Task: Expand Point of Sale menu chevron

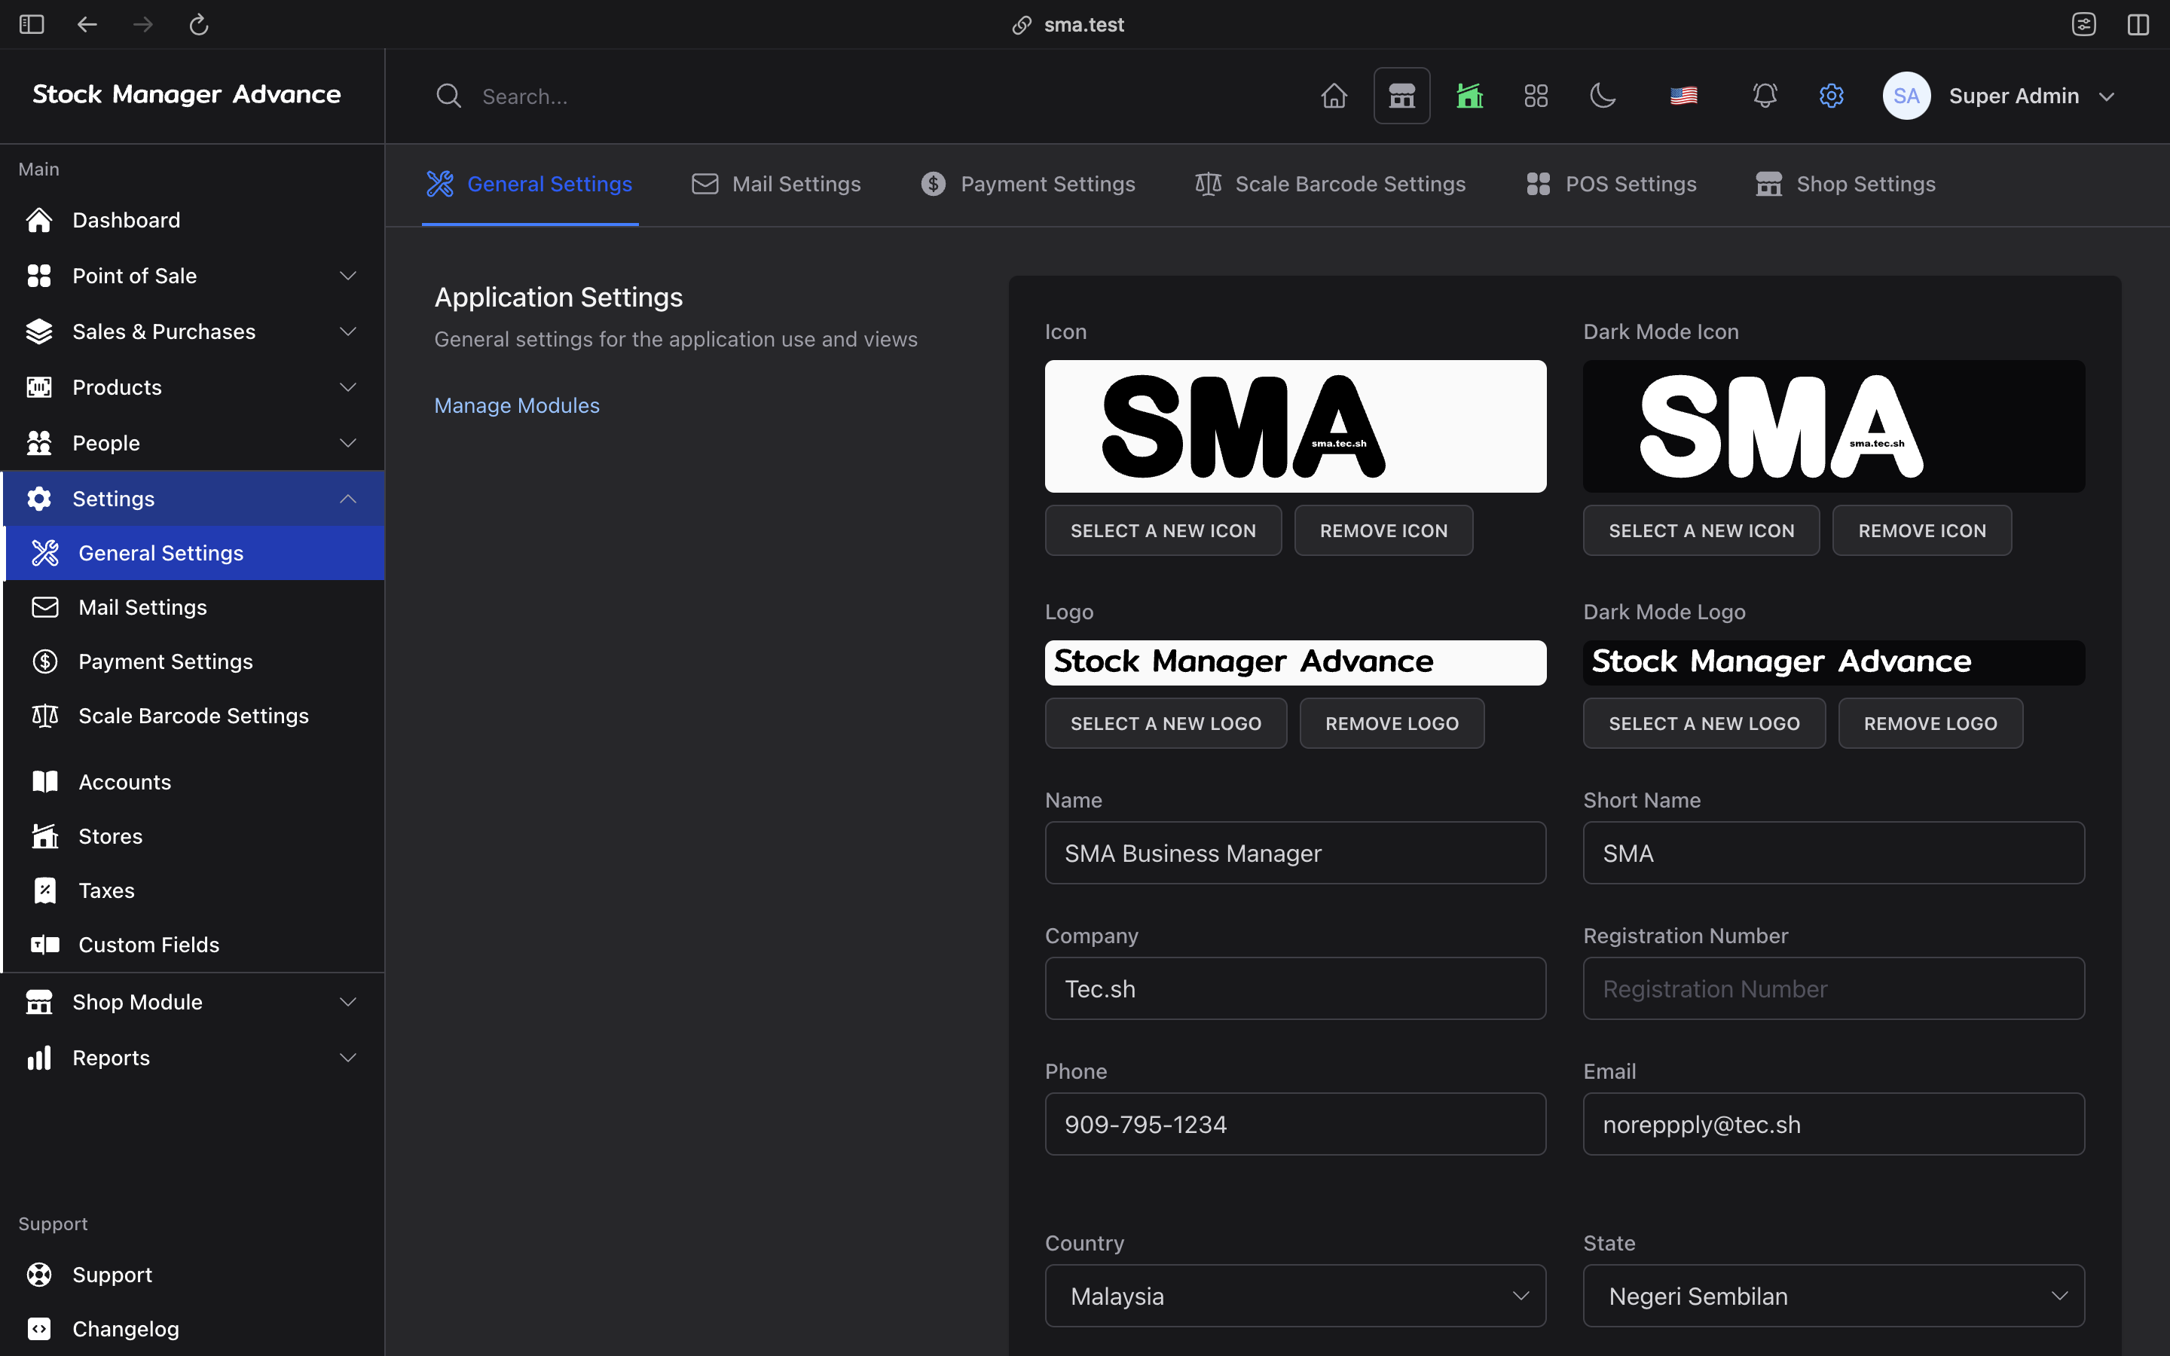Action: click(x=348, y=275)
